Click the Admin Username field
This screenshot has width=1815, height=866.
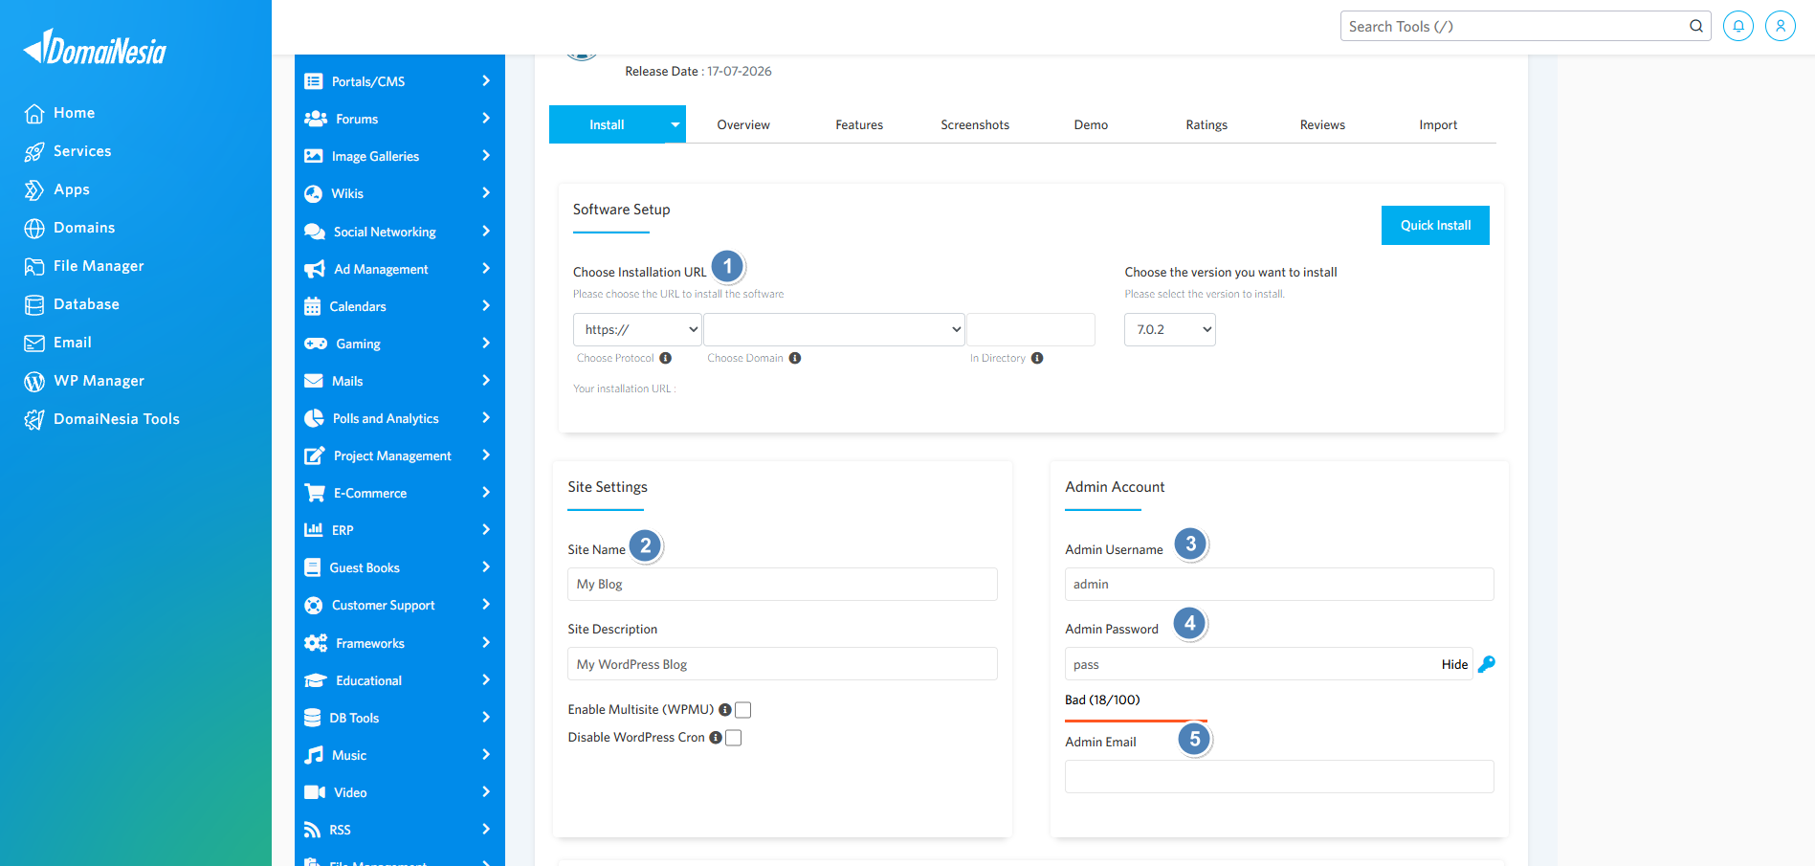pos(1279,584)
